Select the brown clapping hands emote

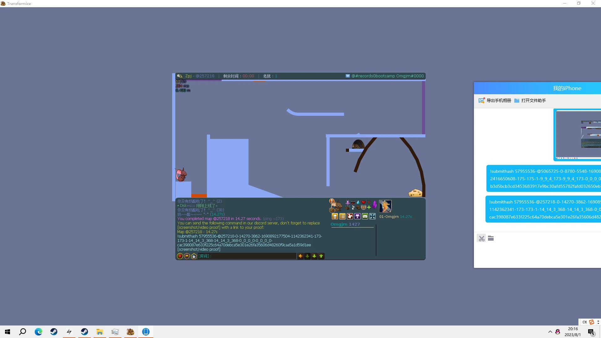[347, 207]
